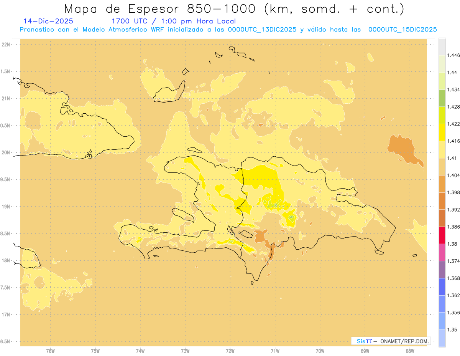Pick the red swatch between 1.38 and 1.386
This screenshot has height=356, width=460.
pos(442,235)
